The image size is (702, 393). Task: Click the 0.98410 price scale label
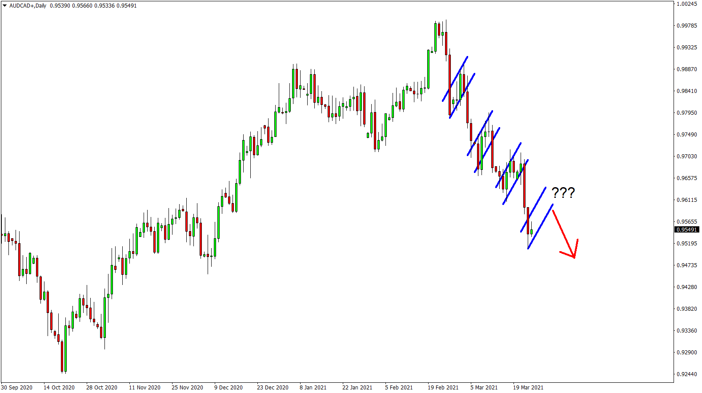687,91
